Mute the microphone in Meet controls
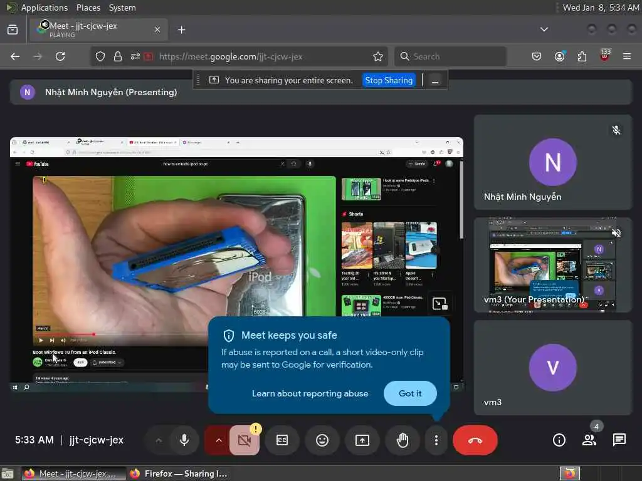The width and height of the screenshot is (642, 481). [184, 440]
